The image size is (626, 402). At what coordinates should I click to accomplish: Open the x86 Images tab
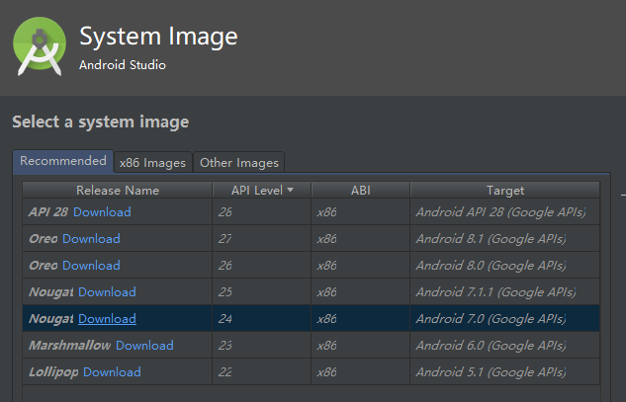point(153,163)
